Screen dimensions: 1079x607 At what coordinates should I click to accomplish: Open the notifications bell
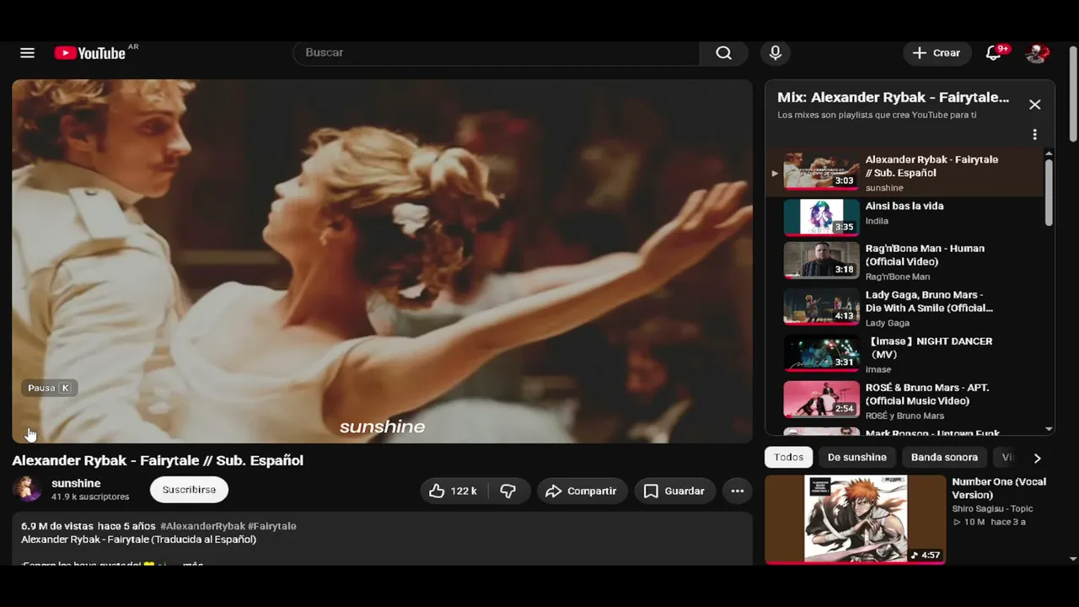tap(994, 53)
